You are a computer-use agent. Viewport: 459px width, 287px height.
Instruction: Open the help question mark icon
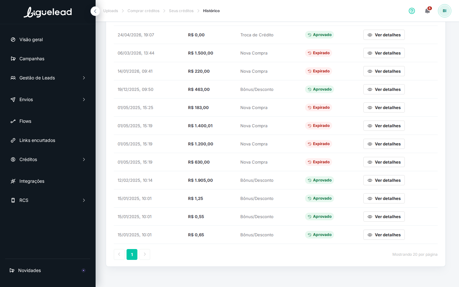pos(412,11)
